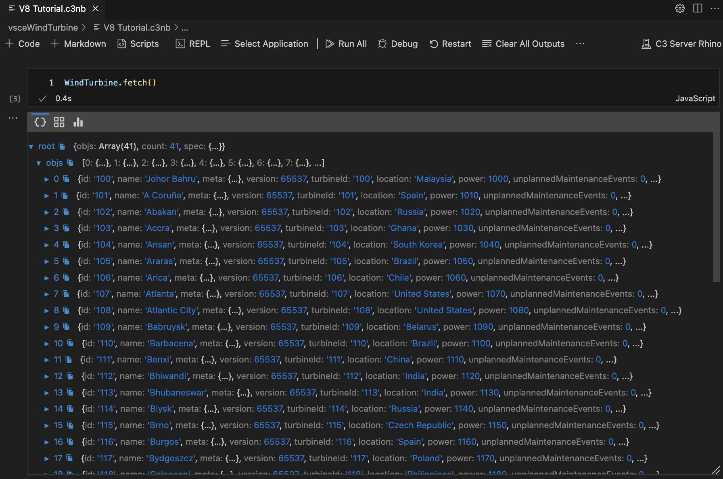Expand item 7 Atlanta entry
Screen dimensions: 723x479
(x=47, y=294)
